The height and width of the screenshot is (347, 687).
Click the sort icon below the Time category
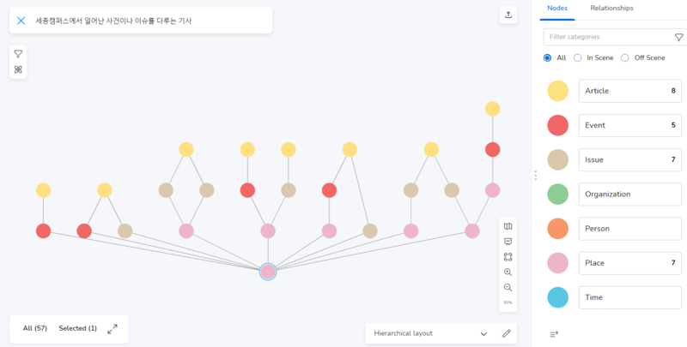(x=554, y=333)
